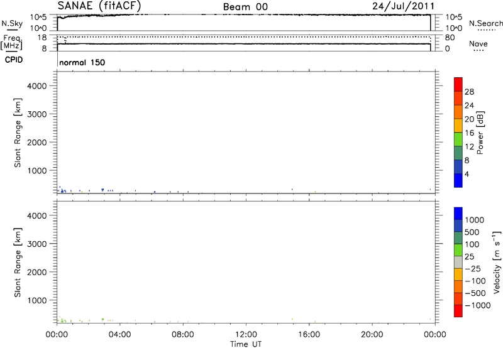Image resolution: width=503 pixels, height=348 pixels.
Task: Pick the red bottom swatch of the Velocity colorbar
Action: pyautogui.click(x=458, y=311)
